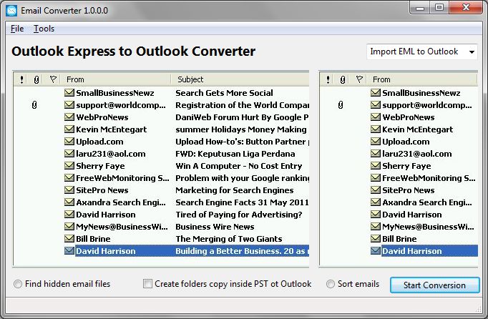Select laru231@aol.com sender in right list

pos(416,154)
